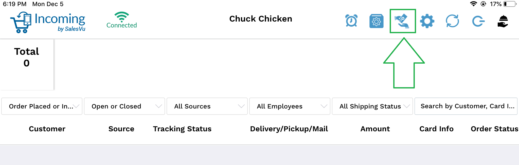Tap the Order Status column header
This screenshot has height=165, width=519.
(x=494, y=129)
